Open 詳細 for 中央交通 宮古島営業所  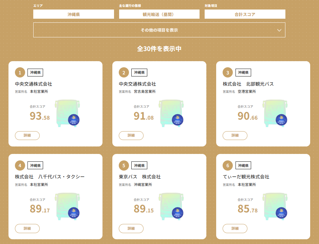click(131, 135)
